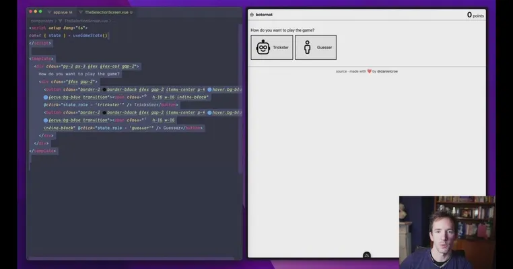
Task: Click the components breadcrumb segment
Action: pyautogui.click(x=42, y=21)
